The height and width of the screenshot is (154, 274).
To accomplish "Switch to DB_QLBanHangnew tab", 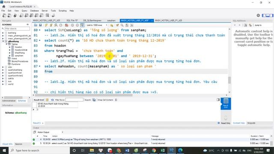I will pos(92,21).
